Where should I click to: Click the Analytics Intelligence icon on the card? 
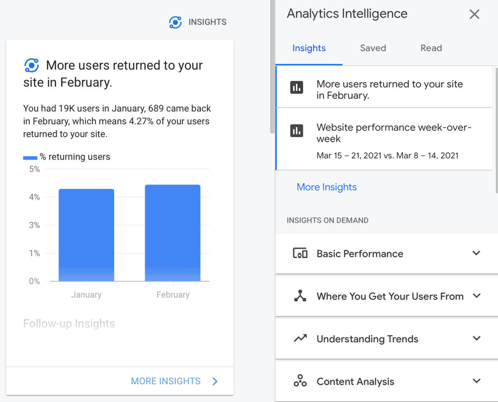coord(31,65)
